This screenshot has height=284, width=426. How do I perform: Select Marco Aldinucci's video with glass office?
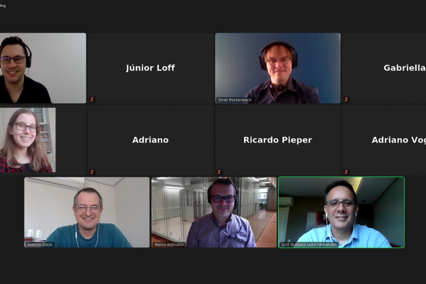pyautogui.click(x=214, y=212)
